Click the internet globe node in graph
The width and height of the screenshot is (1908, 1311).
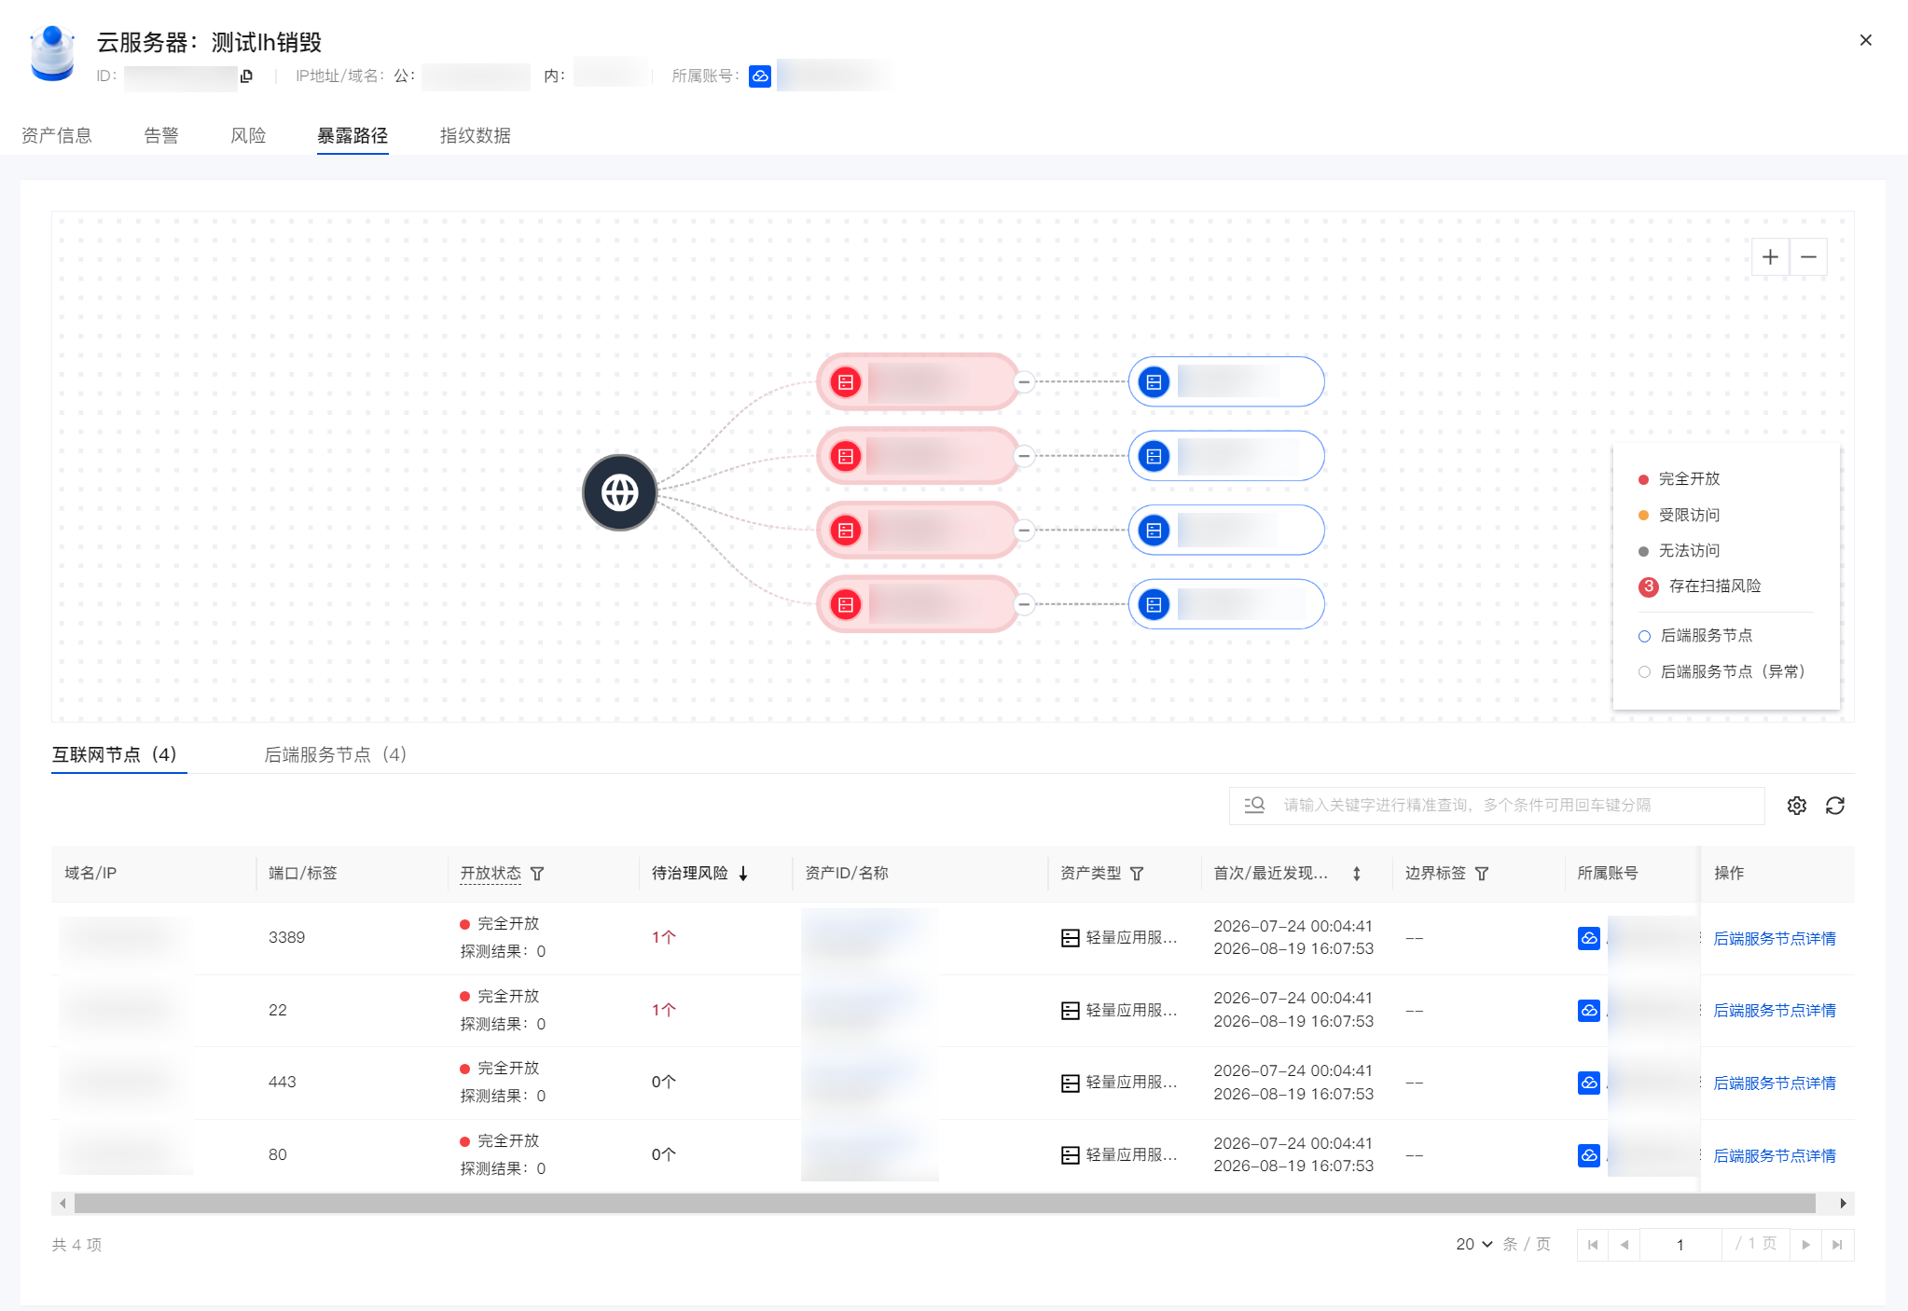point(620,492)
